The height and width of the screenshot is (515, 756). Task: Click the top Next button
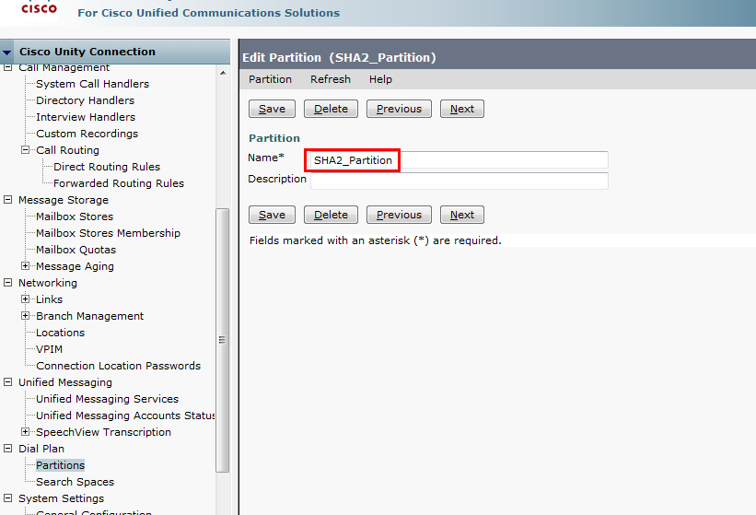click(462, 109)
